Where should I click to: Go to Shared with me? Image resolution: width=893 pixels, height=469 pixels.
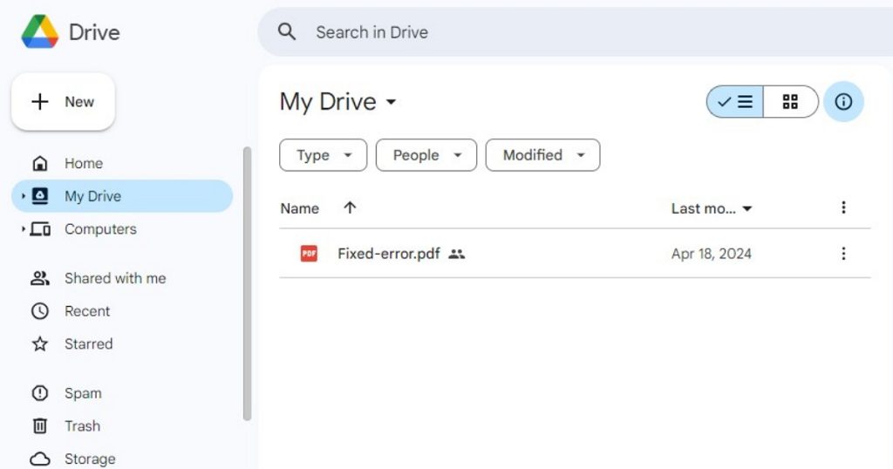pyautogui.click(x=114, y=278)
